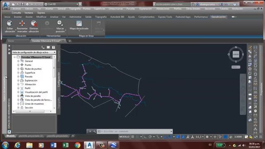Click the command line wrench customize icon
This screenshot has height=149, width=265.
point(94,131)
